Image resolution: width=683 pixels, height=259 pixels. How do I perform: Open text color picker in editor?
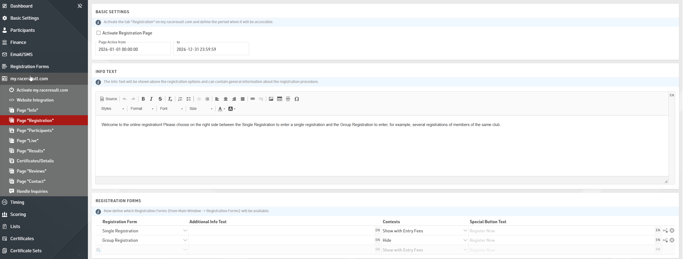[221, 109]
